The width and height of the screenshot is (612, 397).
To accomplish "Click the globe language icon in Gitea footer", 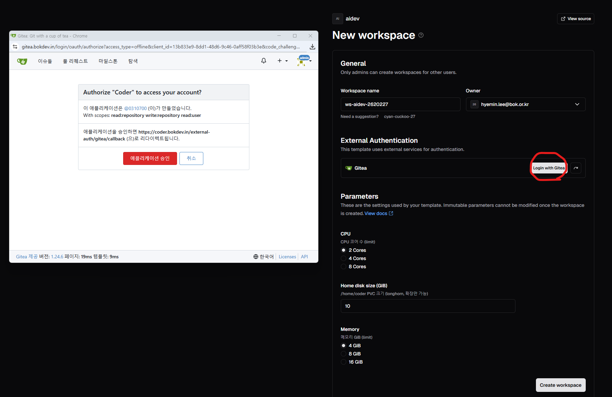I will [x=256, y=257].
